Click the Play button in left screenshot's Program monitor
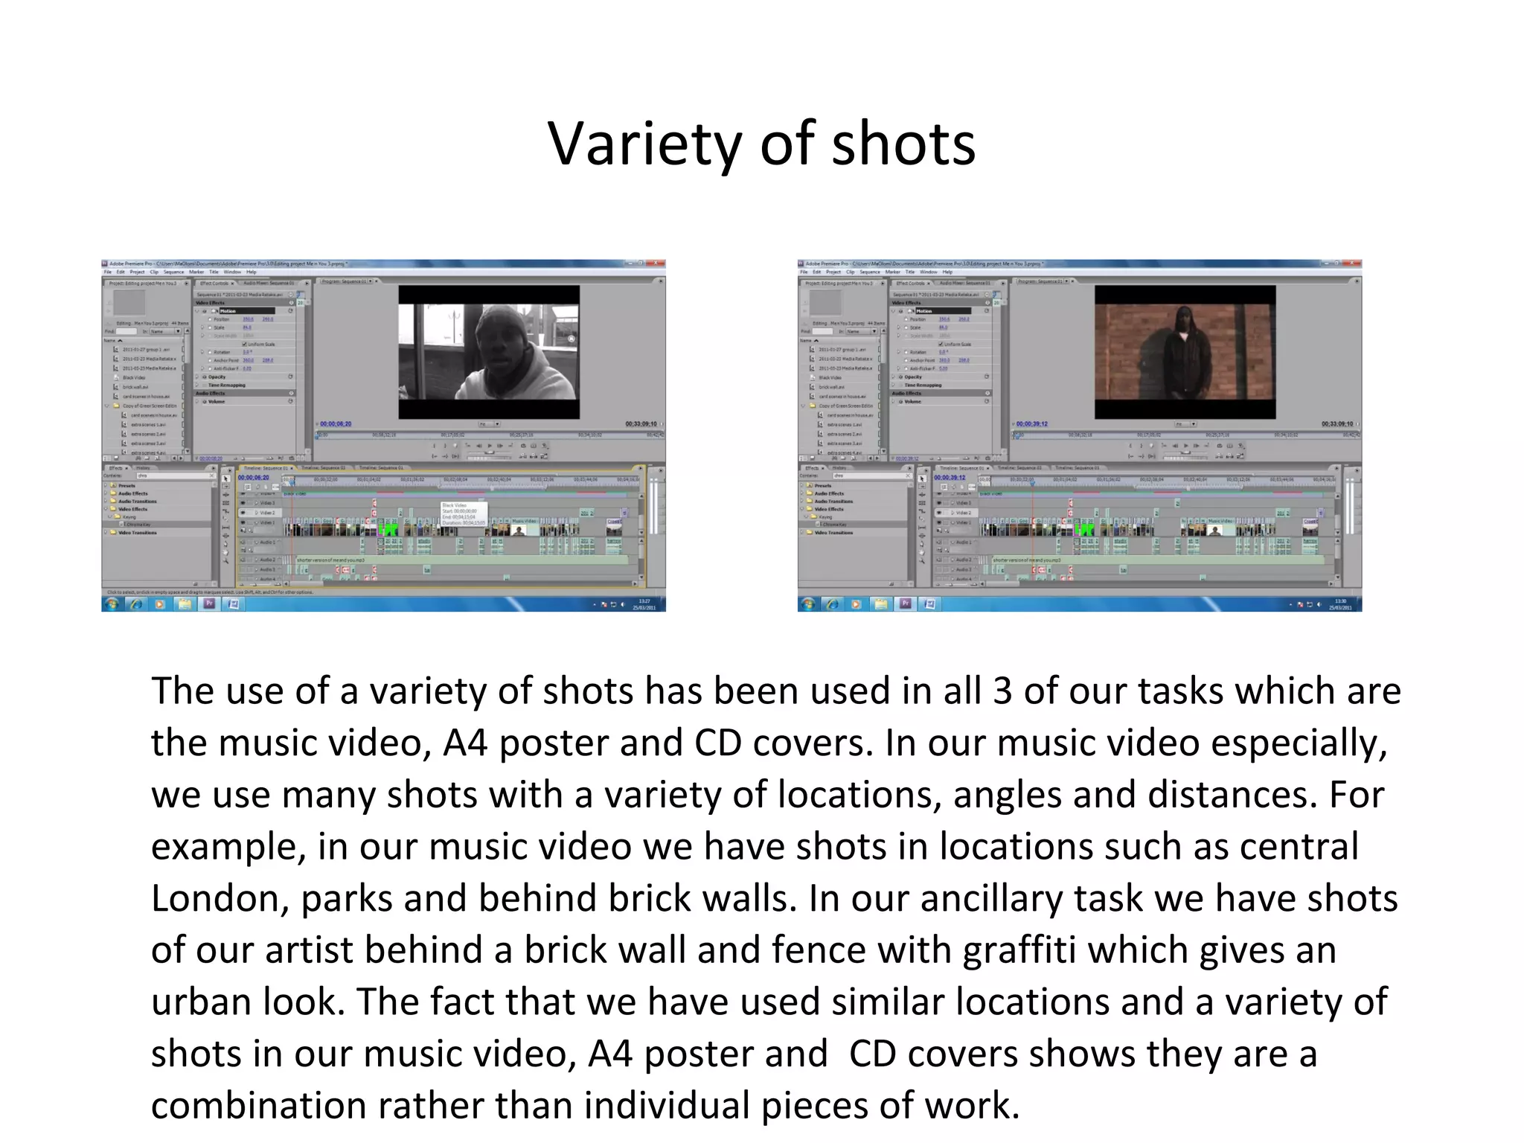 pyautogui.click(x=490, y=446)
